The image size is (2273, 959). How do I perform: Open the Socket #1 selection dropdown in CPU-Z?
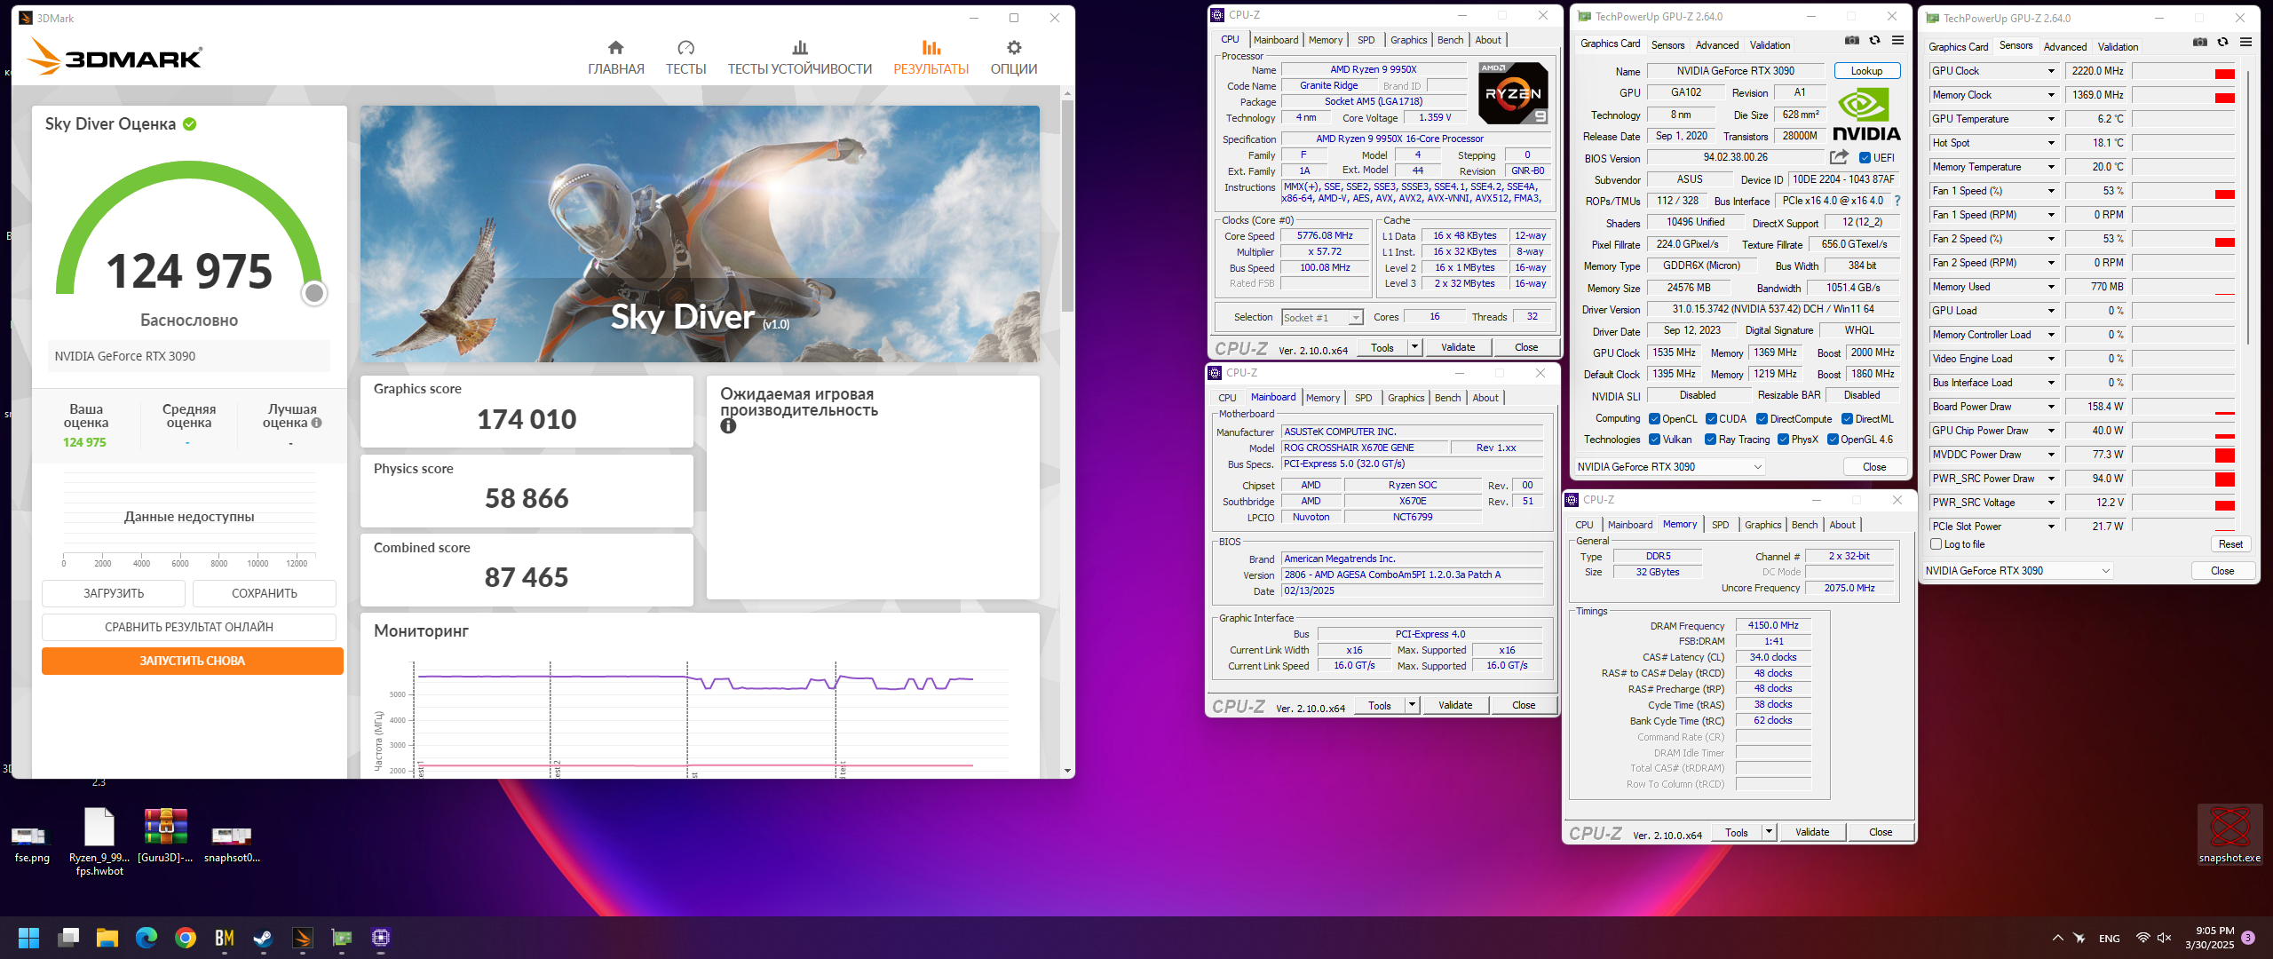point(1322,318)
